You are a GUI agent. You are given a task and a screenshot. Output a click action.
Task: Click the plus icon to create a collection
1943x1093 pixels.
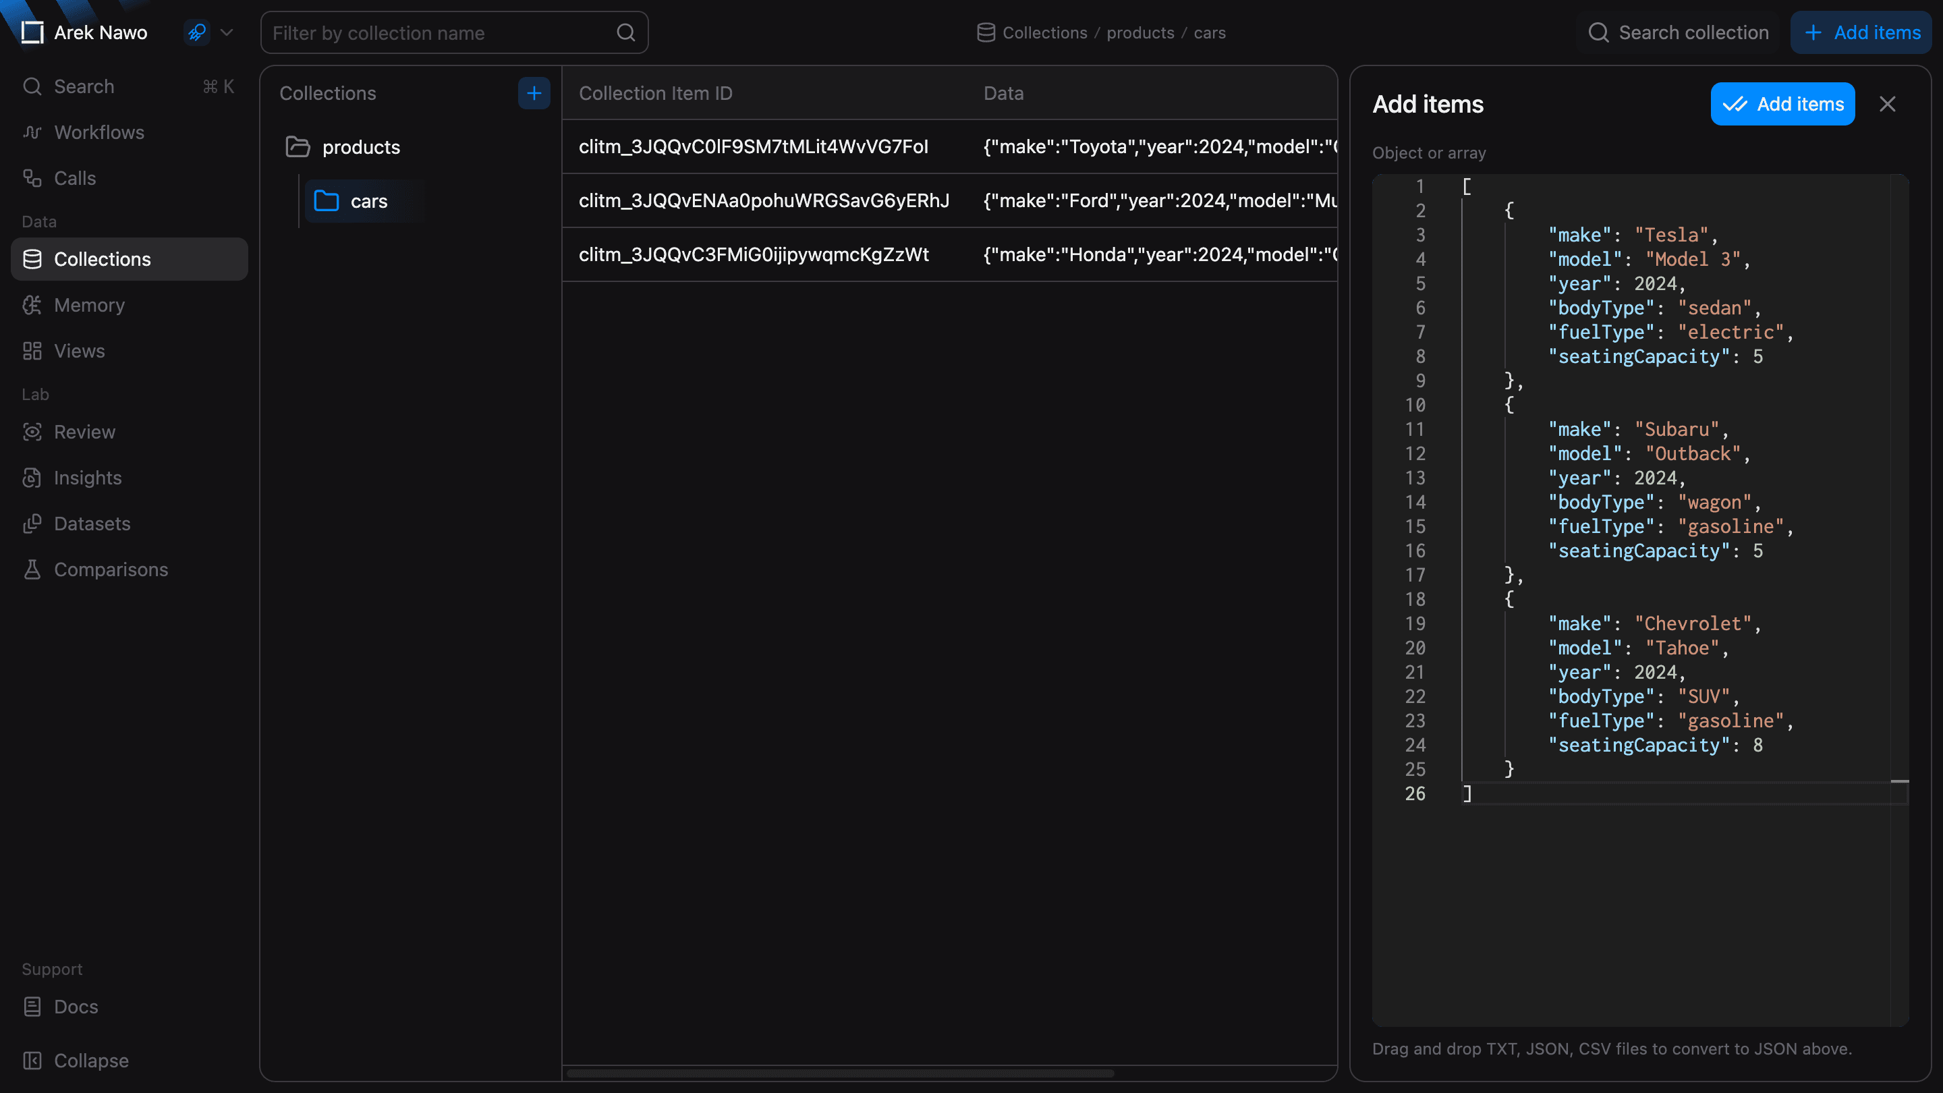coord(534,94)
